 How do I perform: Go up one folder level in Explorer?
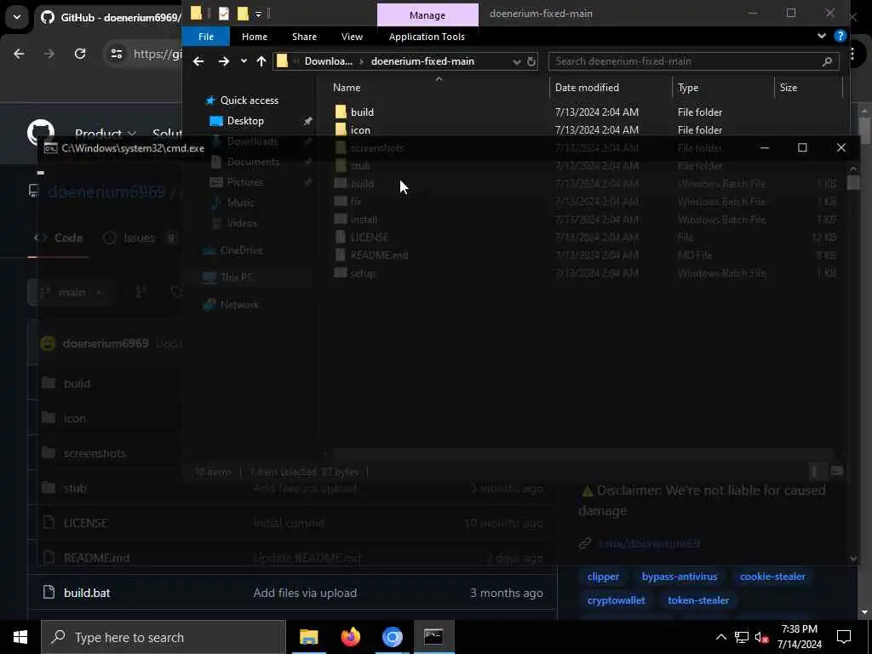(x=261, y=61)
